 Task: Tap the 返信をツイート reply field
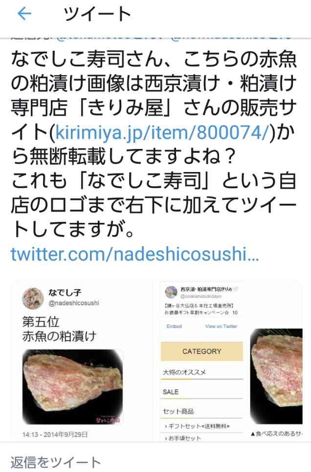(155, 461)
